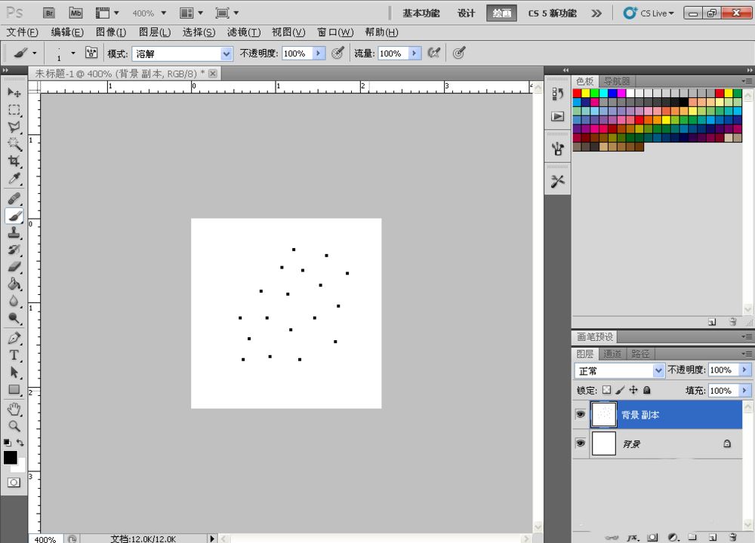Switch to CS 5 新功能 workspace
Viewport: 755px width, 543px height.
pyautogui.click(x=553, y=13)
